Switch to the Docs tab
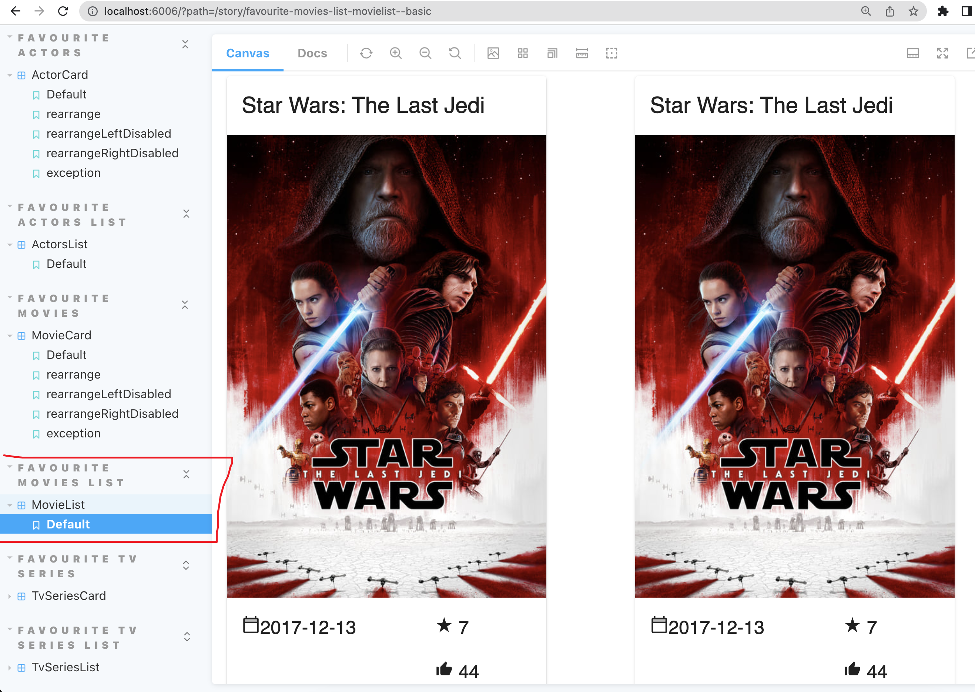 (312, 53)
